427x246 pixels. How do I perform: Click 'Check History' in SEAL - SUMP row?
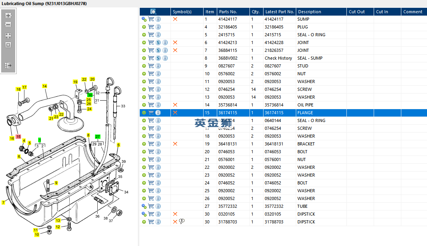pos(278,58)
